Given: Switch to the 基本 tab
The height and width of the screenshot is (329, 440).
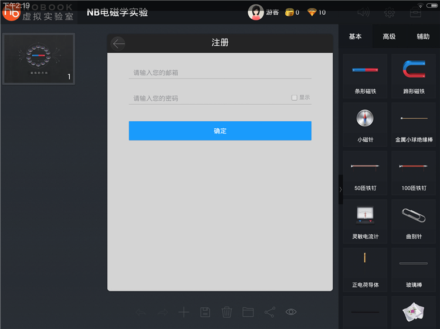Looking at the screenshot, I should tap(356, 36).
